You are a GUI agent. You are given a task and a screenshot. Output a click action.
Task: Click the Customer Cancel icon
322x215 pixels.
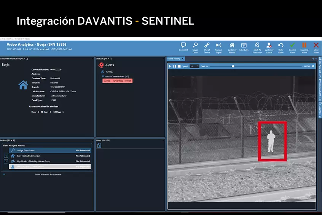click(269, 45)
